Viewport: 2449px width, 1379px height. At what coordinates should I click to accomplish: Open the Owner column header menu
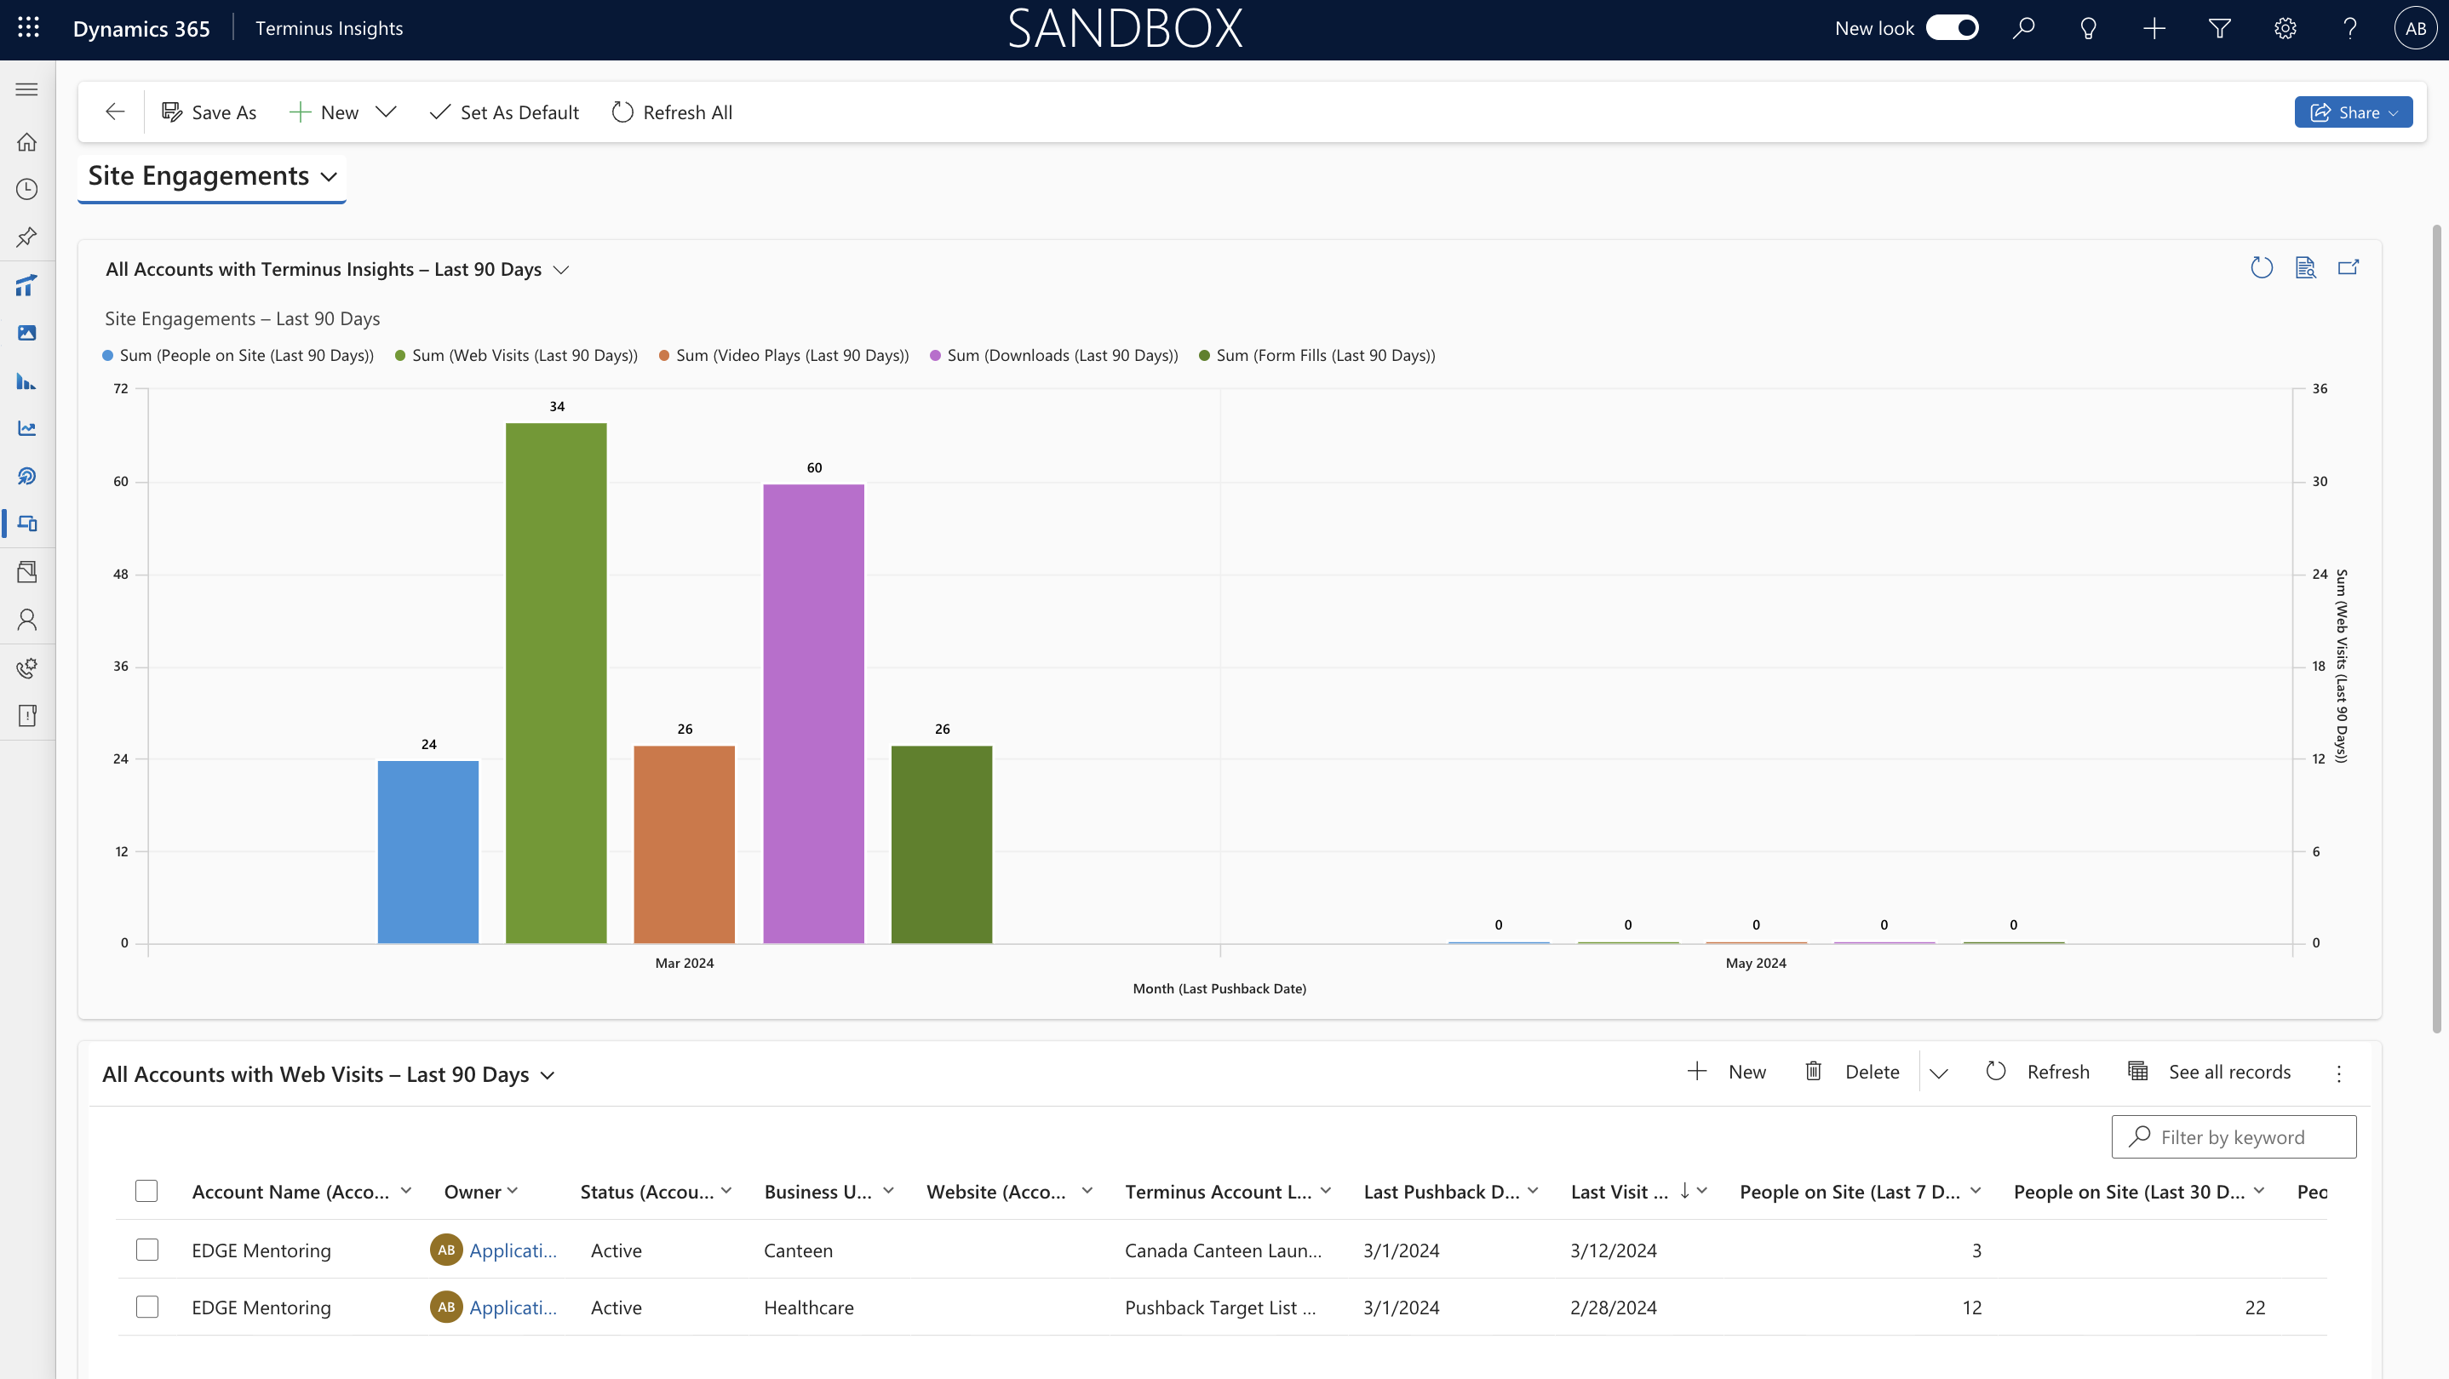(x=513, y=1191)
